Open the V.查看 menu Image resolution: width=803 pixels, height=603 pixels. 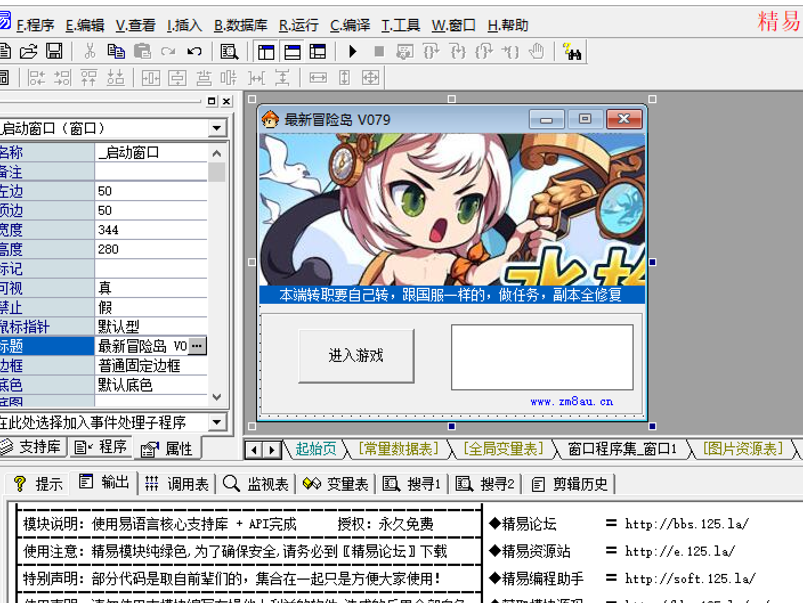tap(135, 25)
